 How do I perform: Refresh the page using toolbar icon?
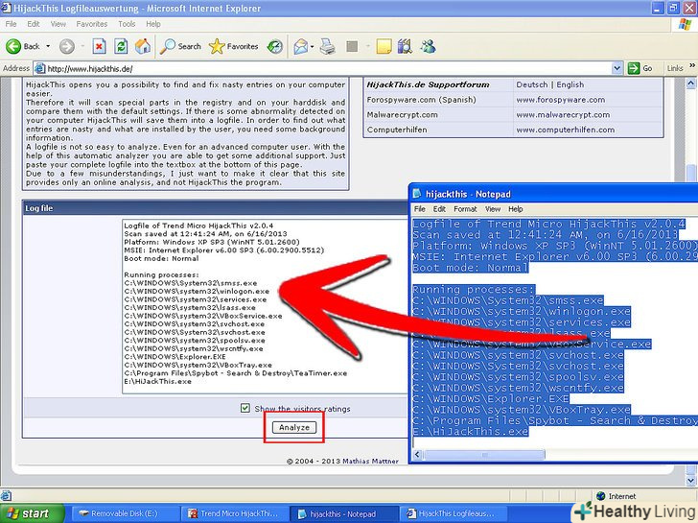121,46
